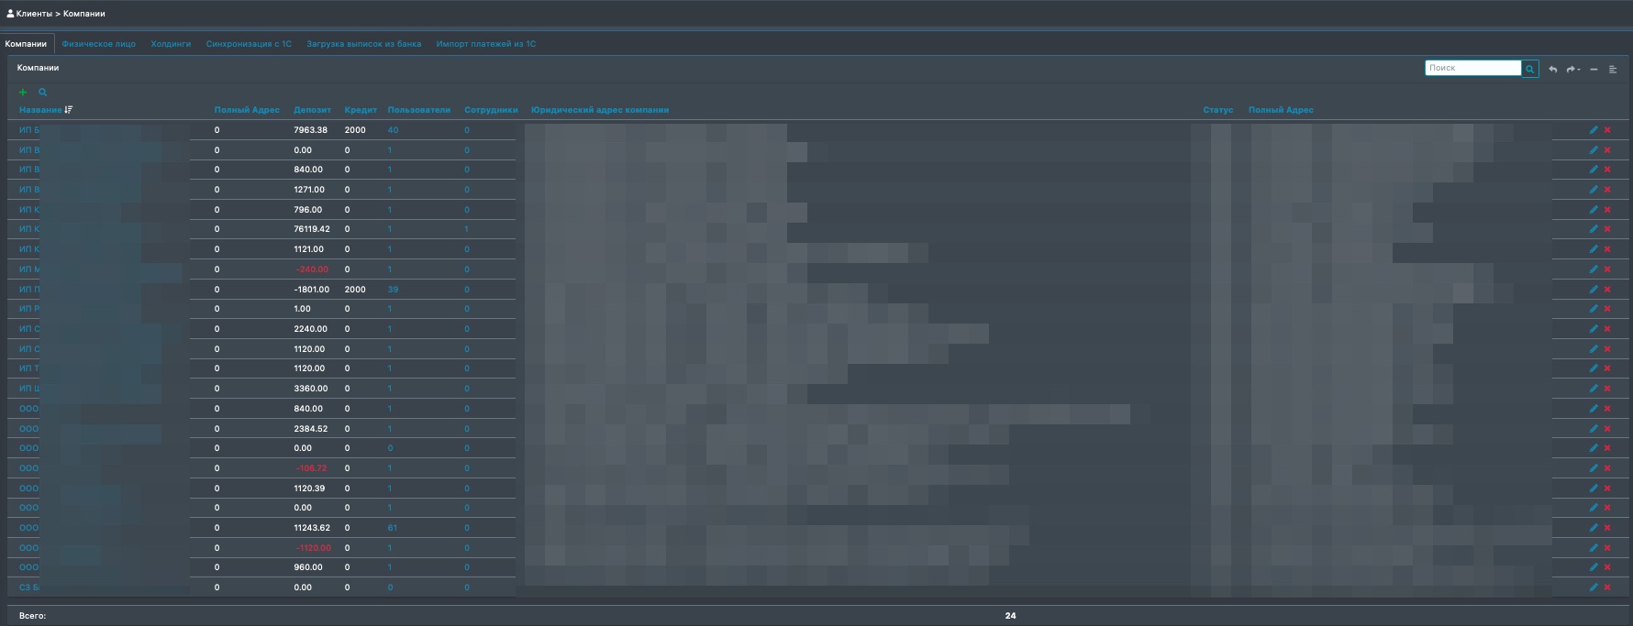
Task: Click into the Поиск search field
Action: tap(1473, 69)
